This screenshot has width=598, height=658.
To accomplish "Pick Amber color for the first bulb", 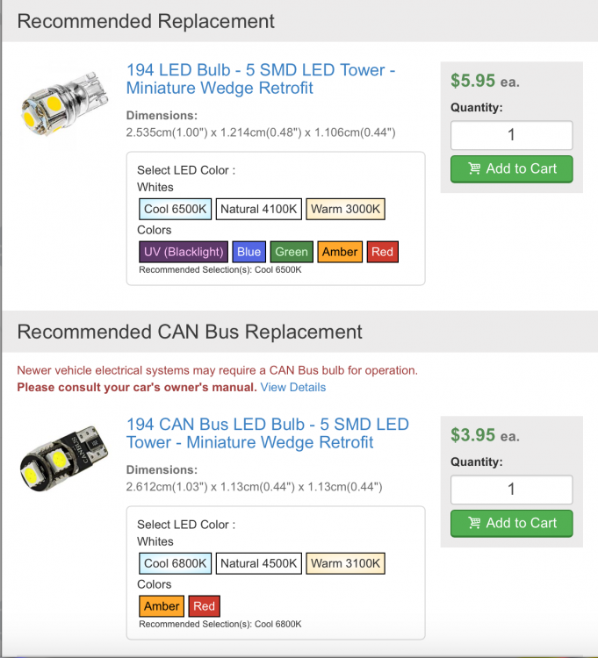I will [340, 252].
